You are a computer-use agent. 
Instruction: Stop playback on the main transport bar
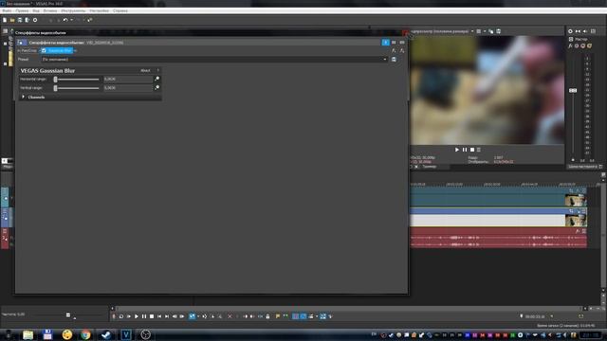tap(152, 316)
